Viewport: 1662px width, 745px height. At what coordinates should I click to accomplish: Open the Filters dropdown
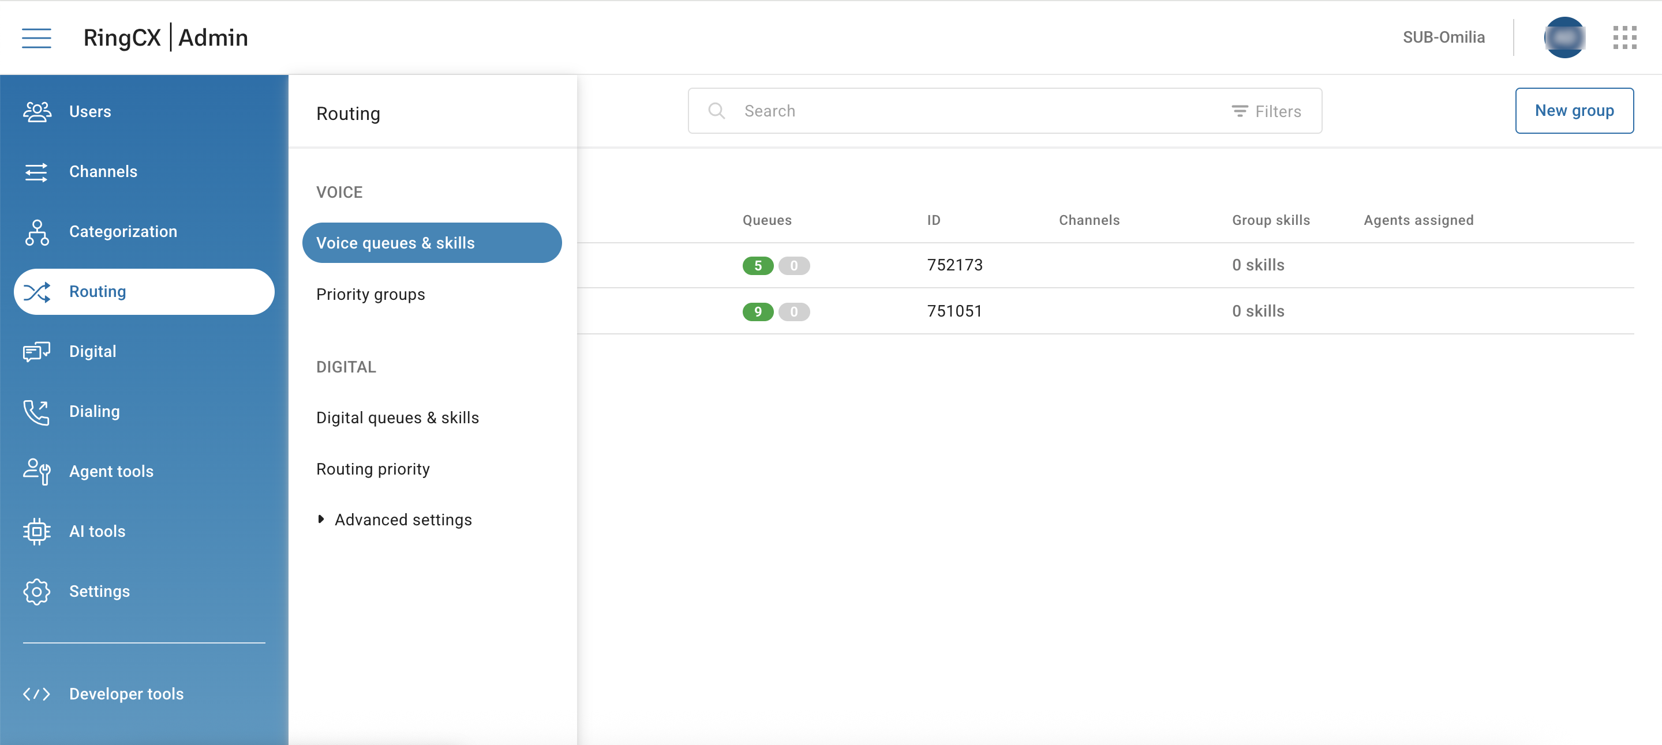[x=1266, y=111]
